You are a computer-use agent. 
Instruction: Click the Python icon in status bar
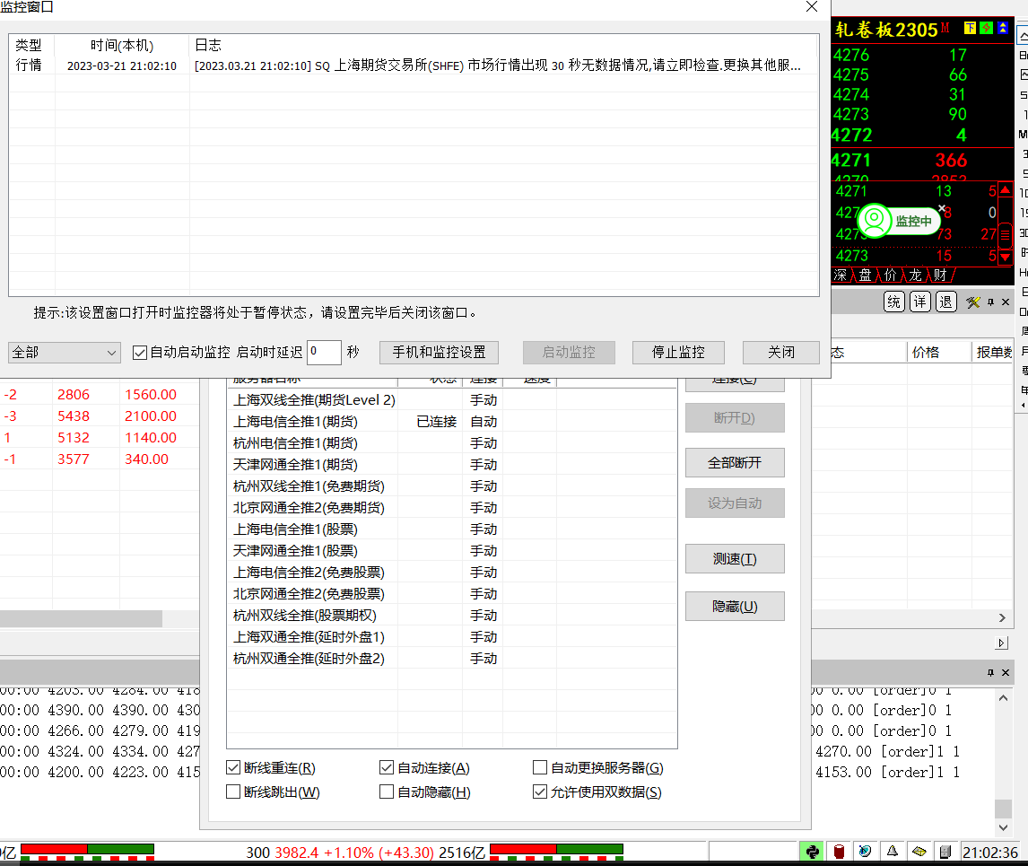point(812,852)
